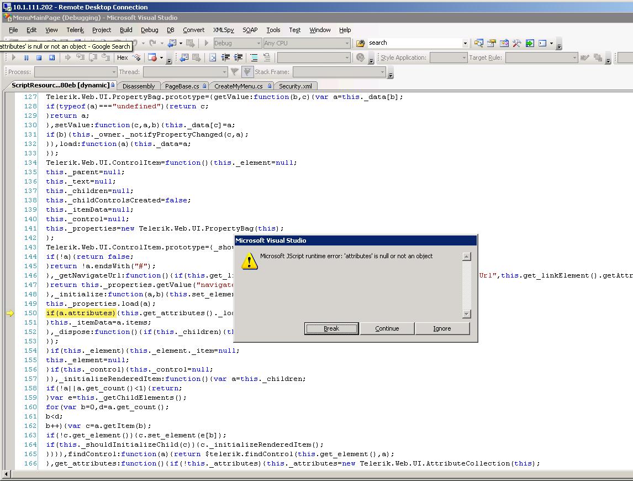Click the Break button in error dialog
This screenshot has height=481, width=633.
[x=331, y=328]
